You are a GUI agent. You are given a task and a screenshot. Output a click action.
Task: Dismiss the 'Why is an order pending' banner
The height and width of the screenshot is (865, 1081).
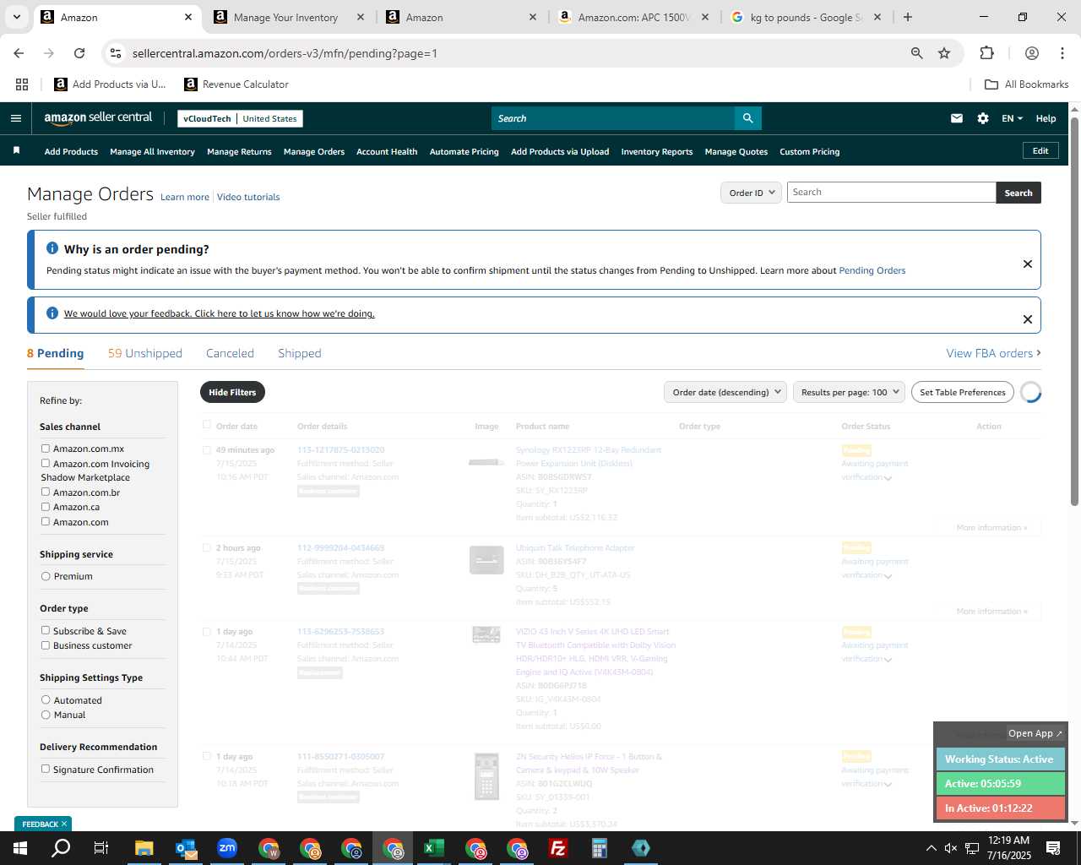point(1027,264)
